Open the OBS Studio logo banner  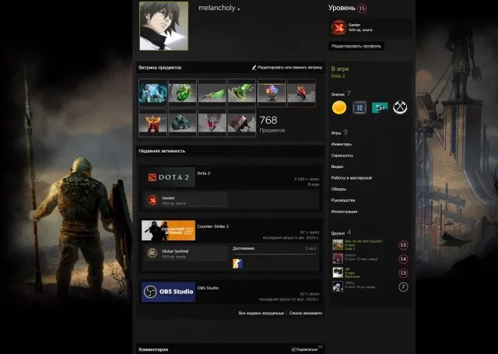(168, 292)
